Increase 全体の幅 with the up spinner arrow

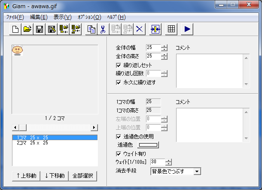pos(164,46)
